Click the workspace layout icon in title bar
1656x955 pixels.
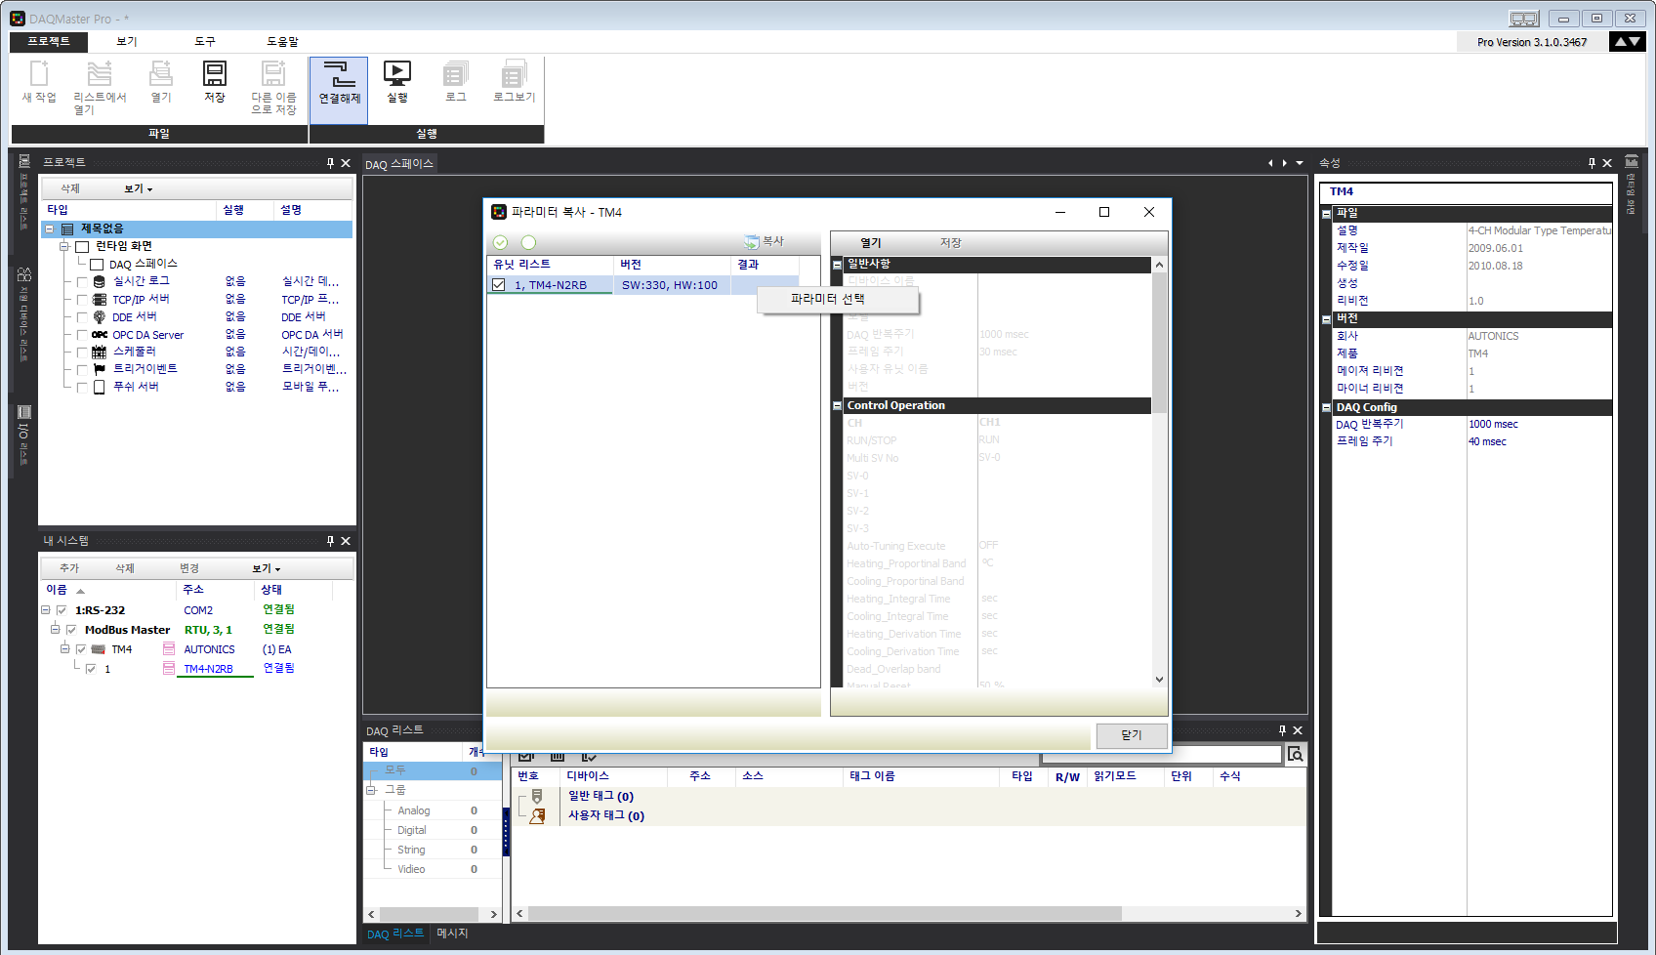pos(1523,19)
